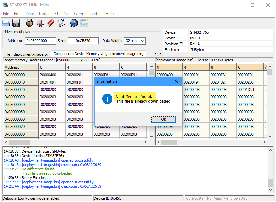Connect to target plug icon
Image resolution: width=276 pixels, height=202 pixels.
(x=30, y=23)
